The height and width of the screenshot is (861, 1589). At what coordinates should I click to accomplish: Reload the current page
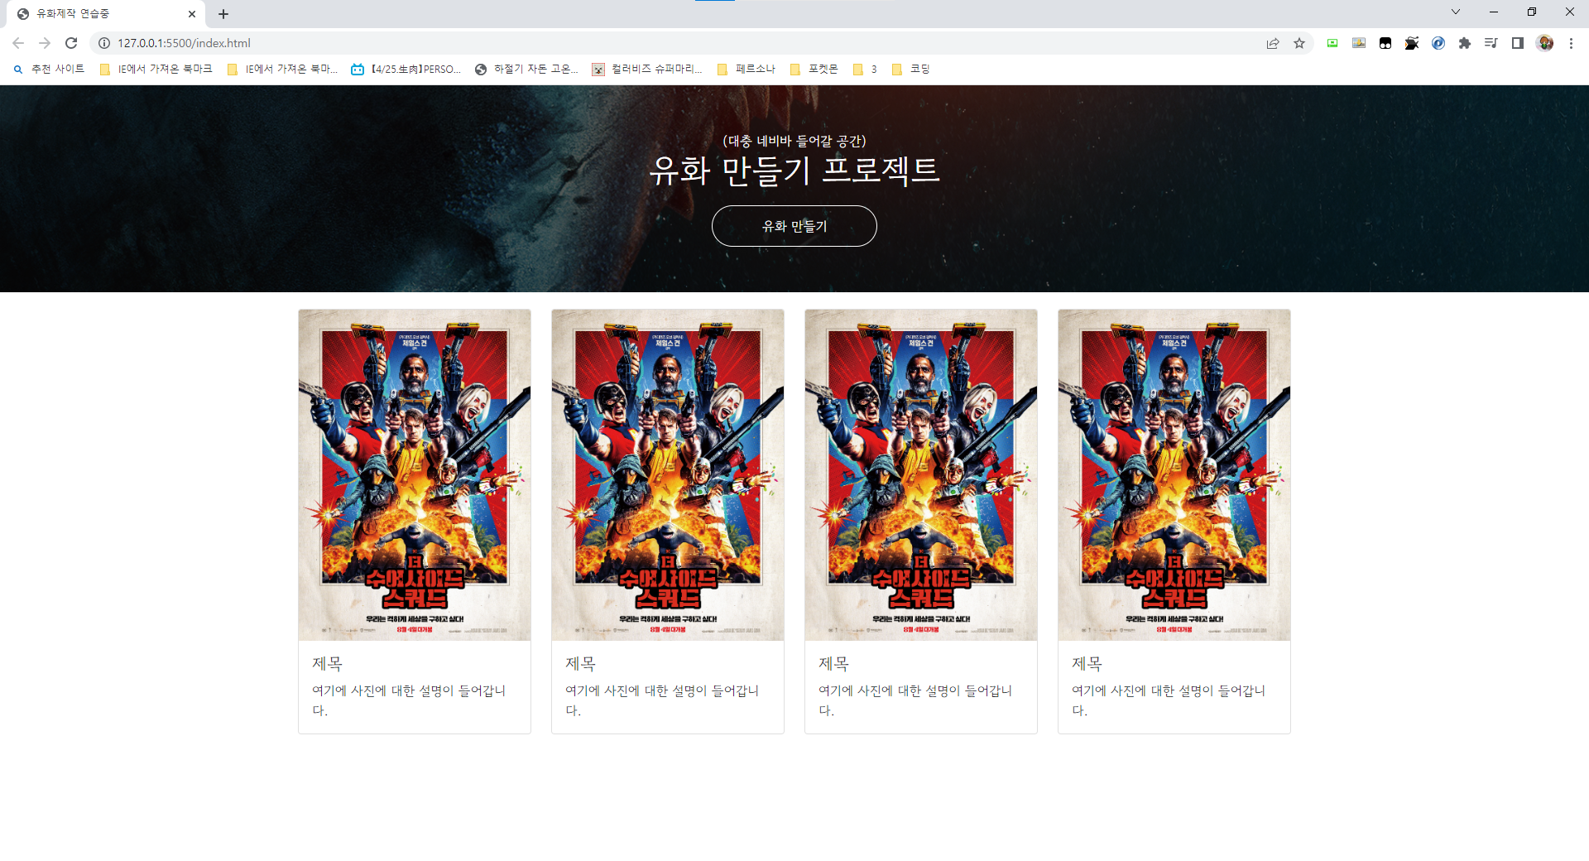point(71,43)
